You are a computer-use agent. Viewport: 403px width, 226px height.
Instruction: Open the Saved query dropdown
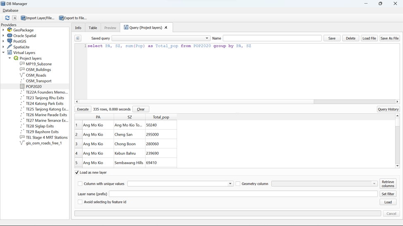[207, 38]
